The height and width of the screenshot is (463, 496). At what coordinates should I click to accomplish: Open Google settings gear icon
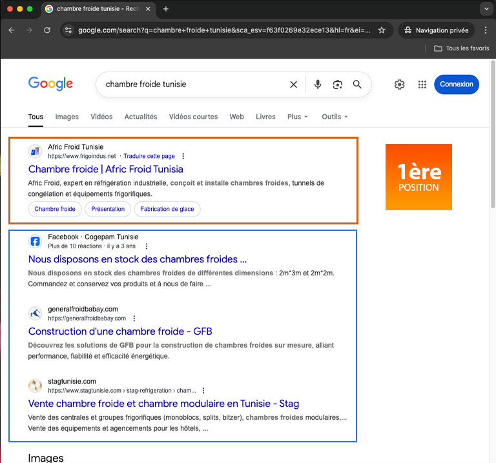tap(400, 84)
